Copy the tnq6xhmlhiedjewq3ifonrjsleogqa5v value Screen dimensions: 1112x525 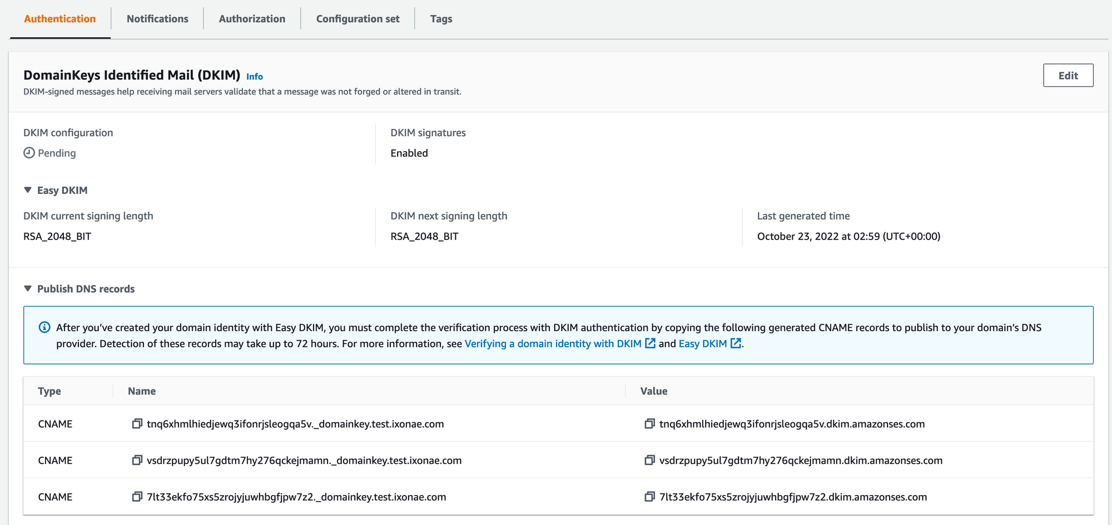coord(649,423)
